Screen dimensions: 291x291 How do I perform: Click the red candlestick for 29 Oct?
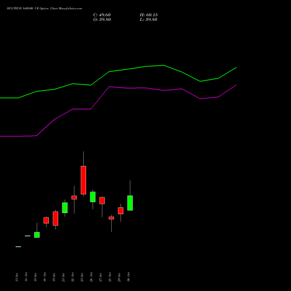click(120, 211)
